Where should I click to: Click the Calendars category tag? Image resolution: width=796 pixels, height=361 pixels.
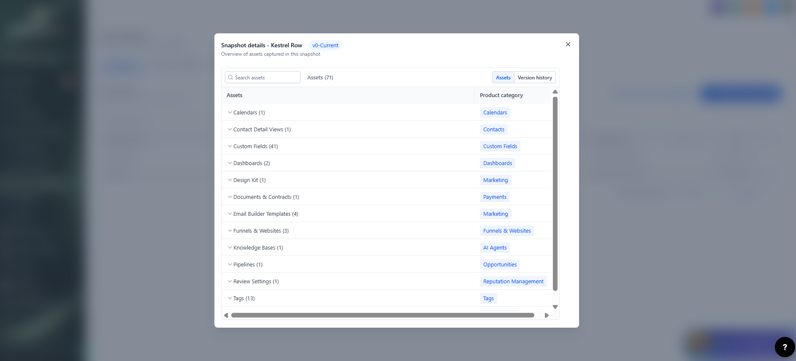495,112
